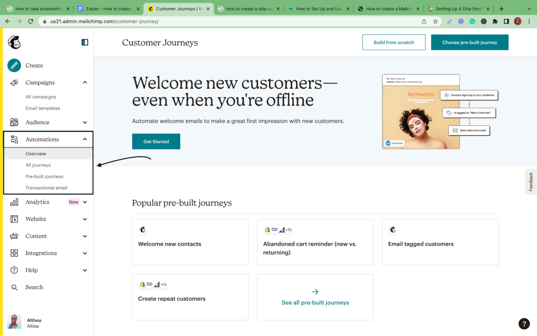Click the Audience people icon
Viewport: 537px width, 336px height.
click(14, 122)
